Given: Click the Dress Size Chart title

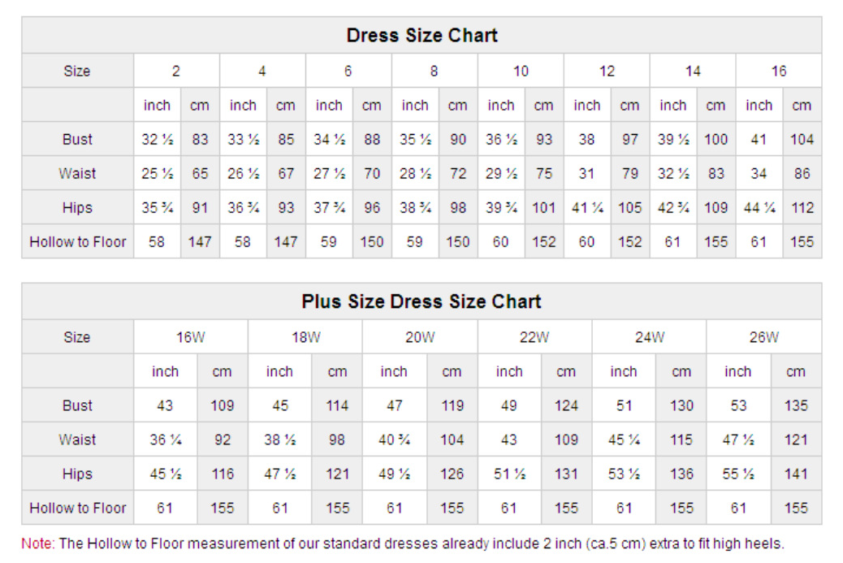Looking at the screenshot, I should pyautogui.click(x=421, y=36).
